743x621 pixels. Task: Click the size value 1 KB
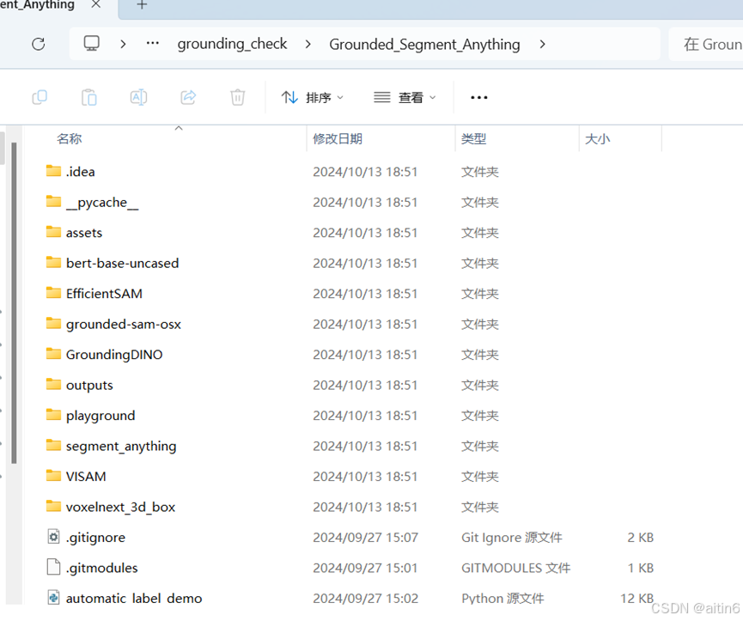641,568
